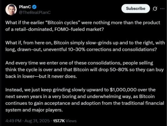Click the line ending "system and major players."
Screen dimensions: 167x126
34,110
